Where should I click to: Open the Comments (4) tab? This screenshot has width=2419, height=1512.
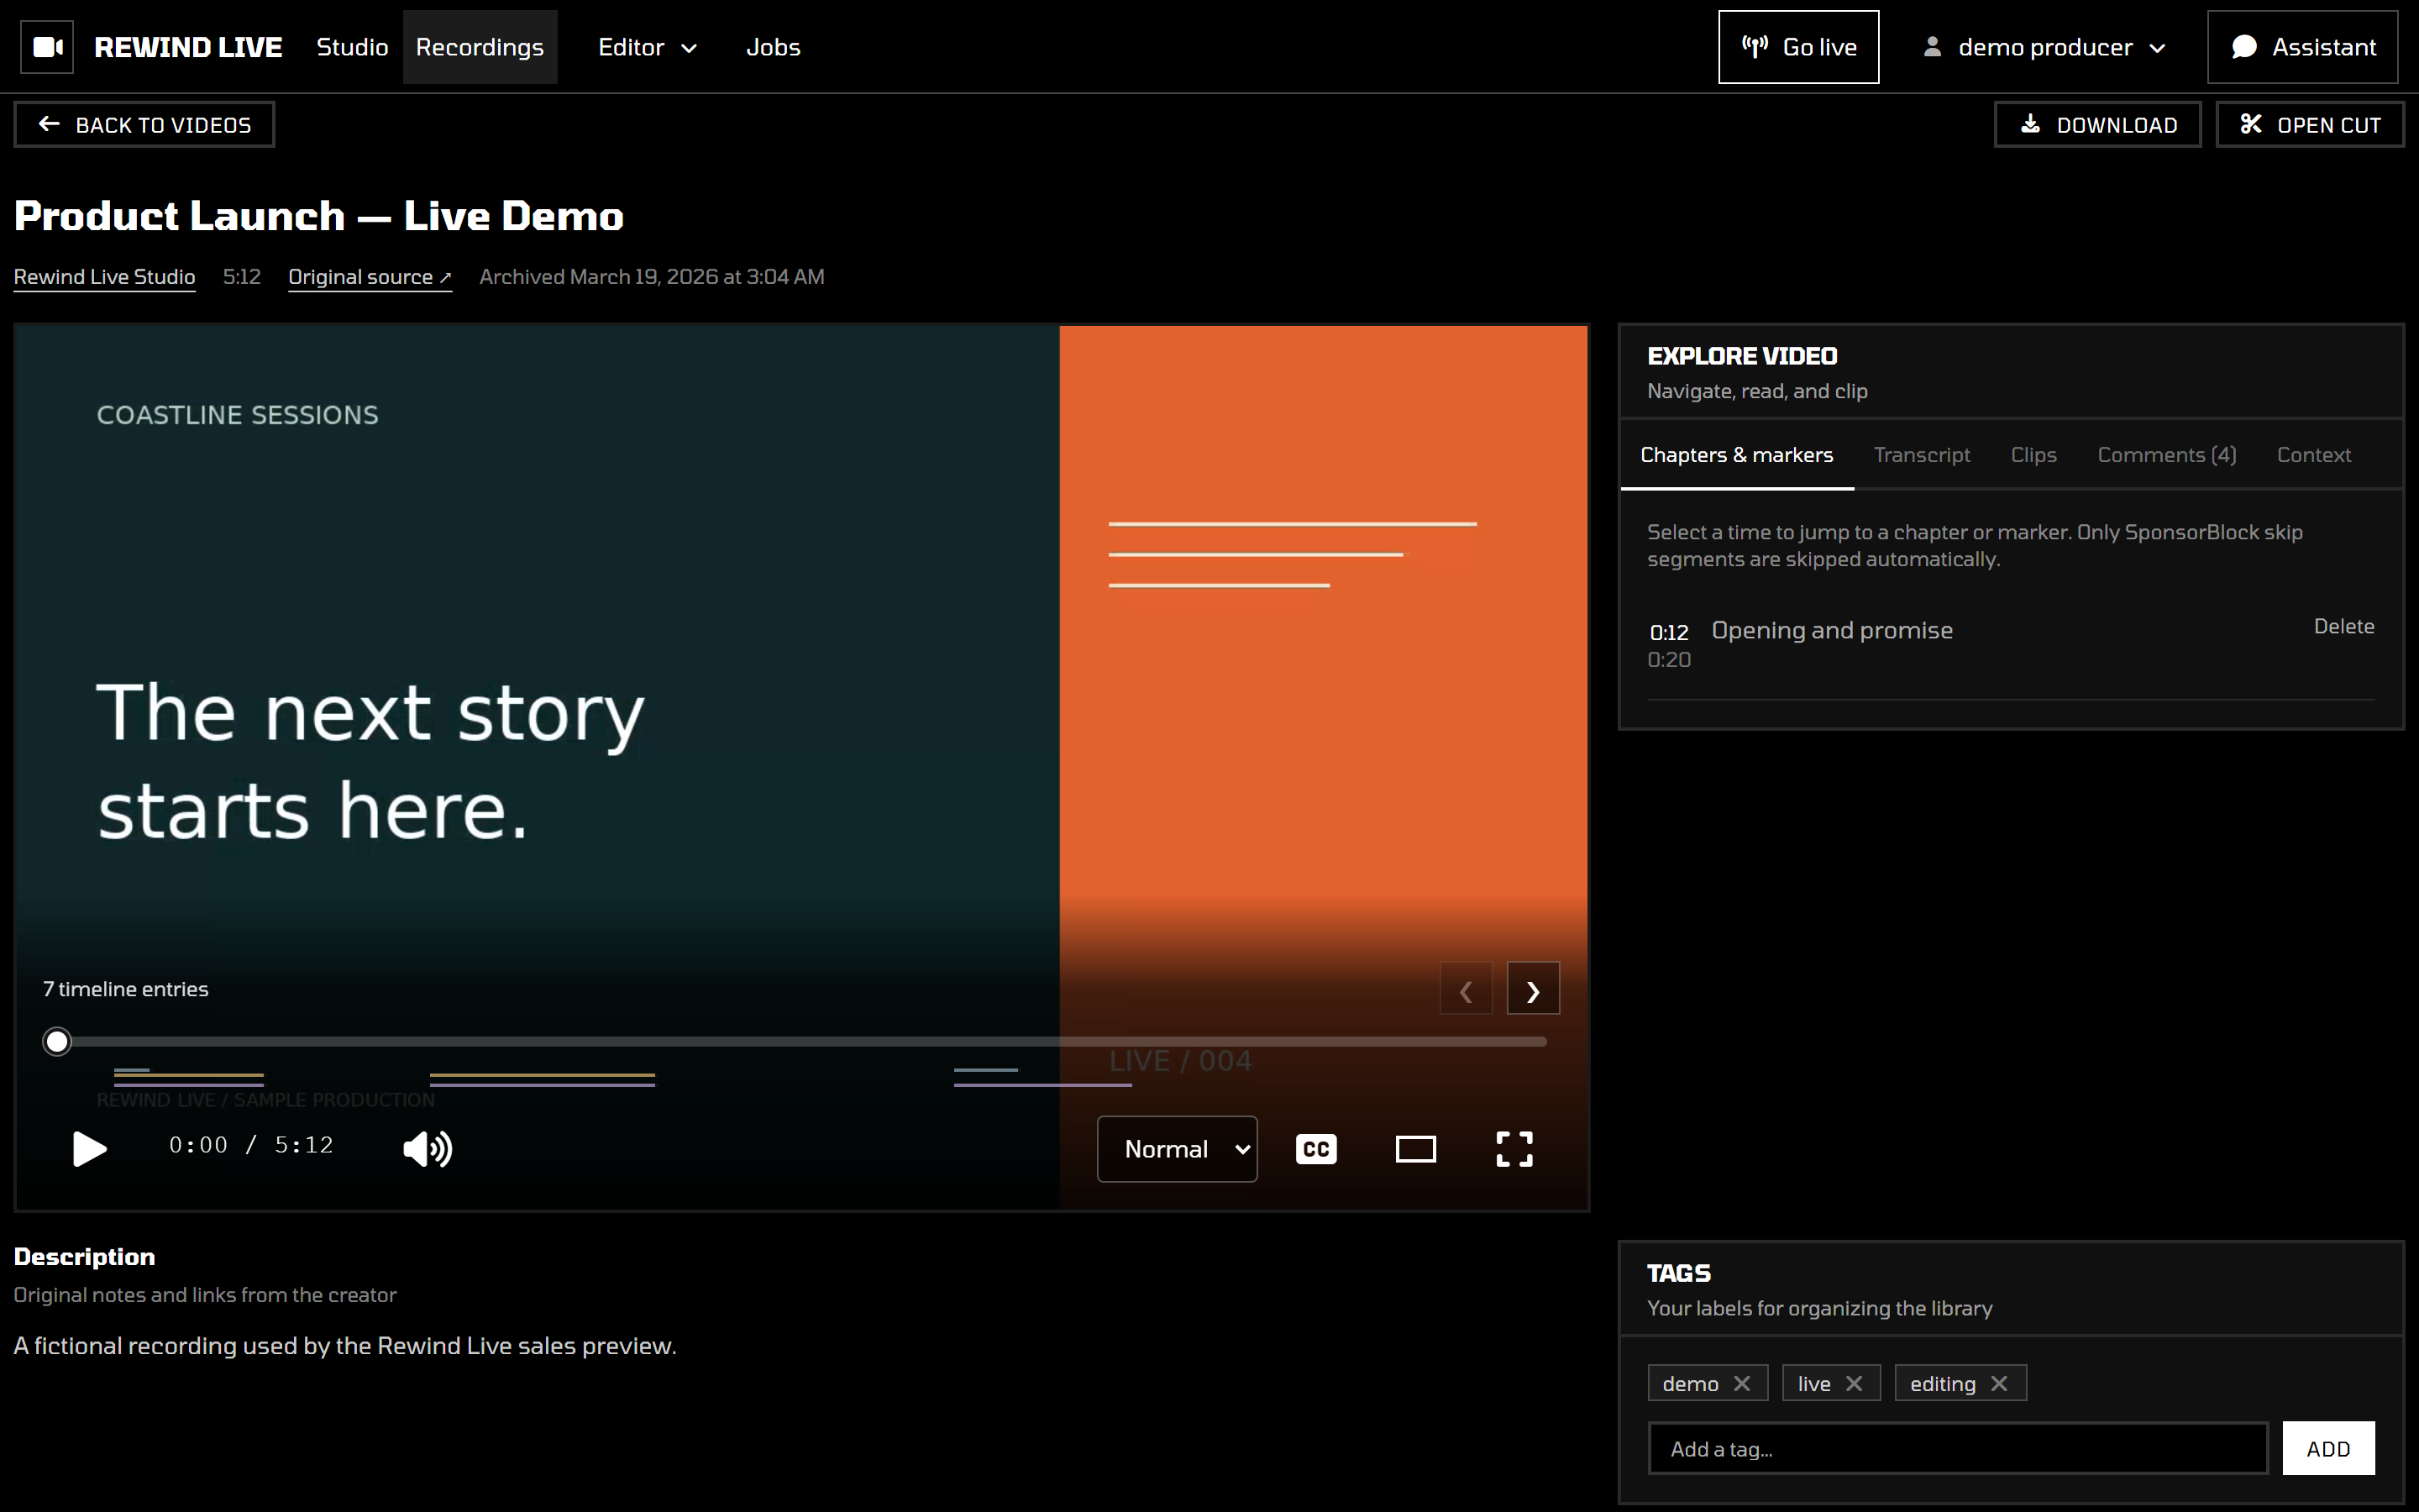point(2166,455)
